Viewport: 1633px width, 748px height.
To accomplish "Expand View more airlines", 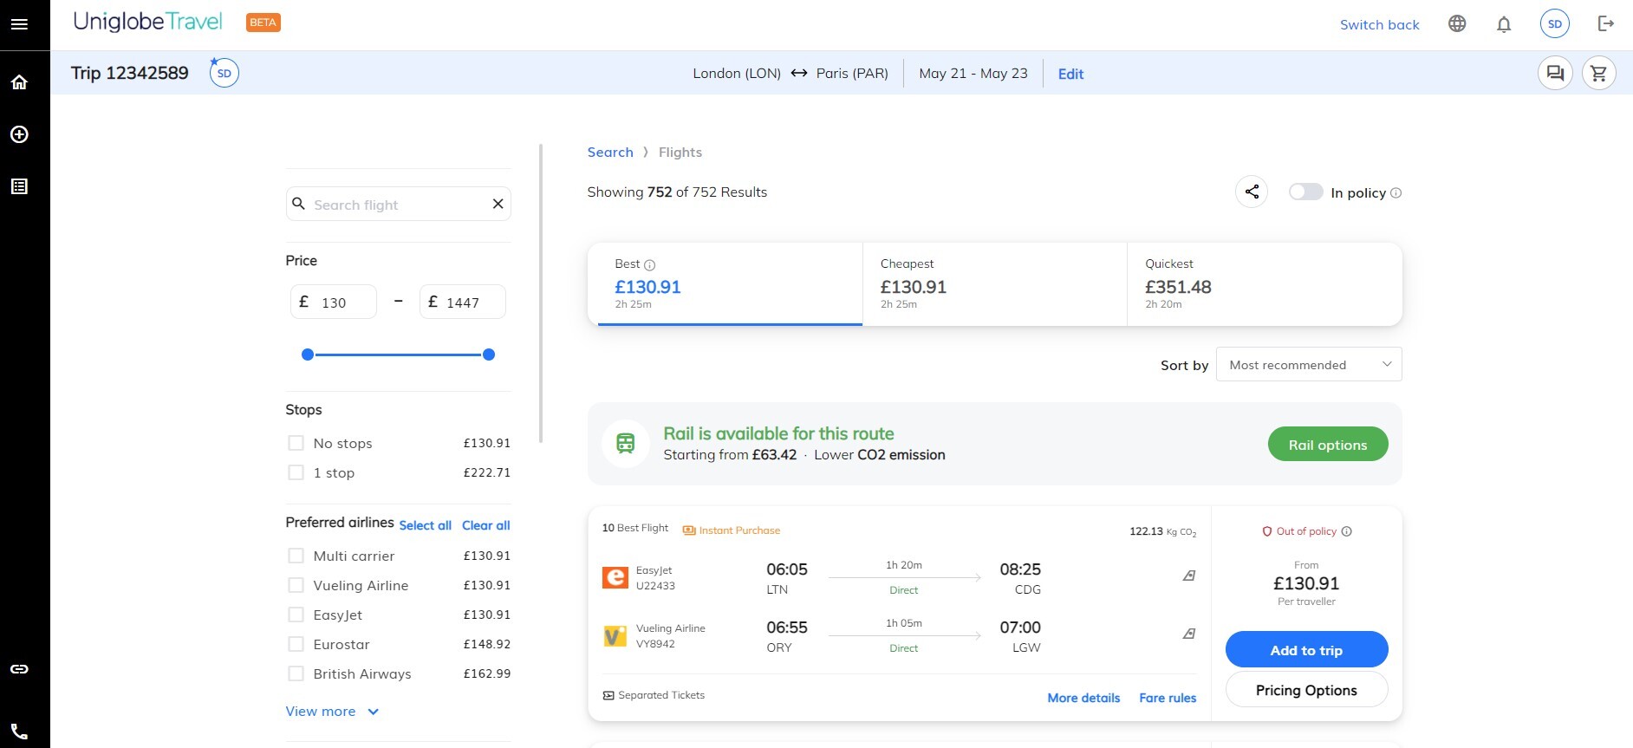I will tap(332, 712).
